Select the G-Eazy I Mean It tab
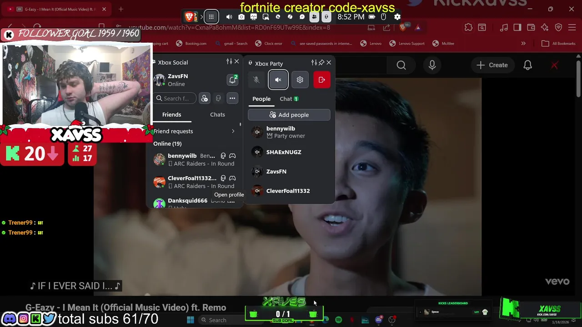This screenshot has height=327, width=582. pos(56,9)
